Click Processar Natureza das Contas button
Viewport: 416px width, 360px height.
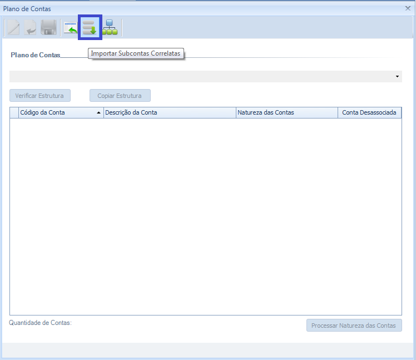click(x=354, y=326)
